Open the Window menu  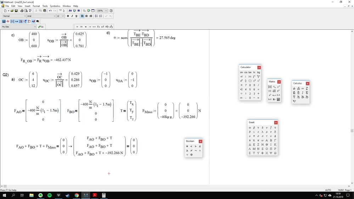click(67, 6)
